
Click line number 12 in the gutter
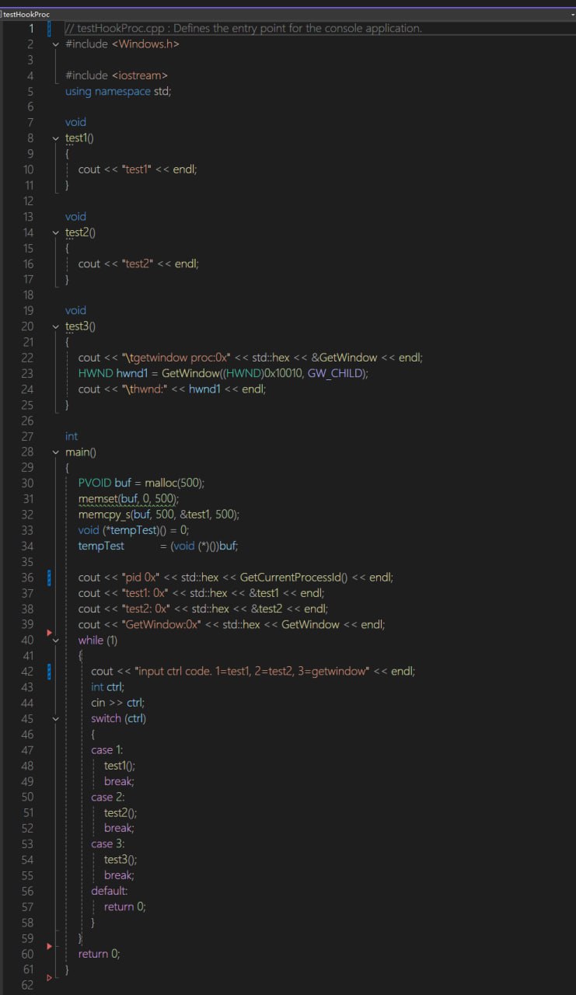pyautogui.click(x=27, y=201)
